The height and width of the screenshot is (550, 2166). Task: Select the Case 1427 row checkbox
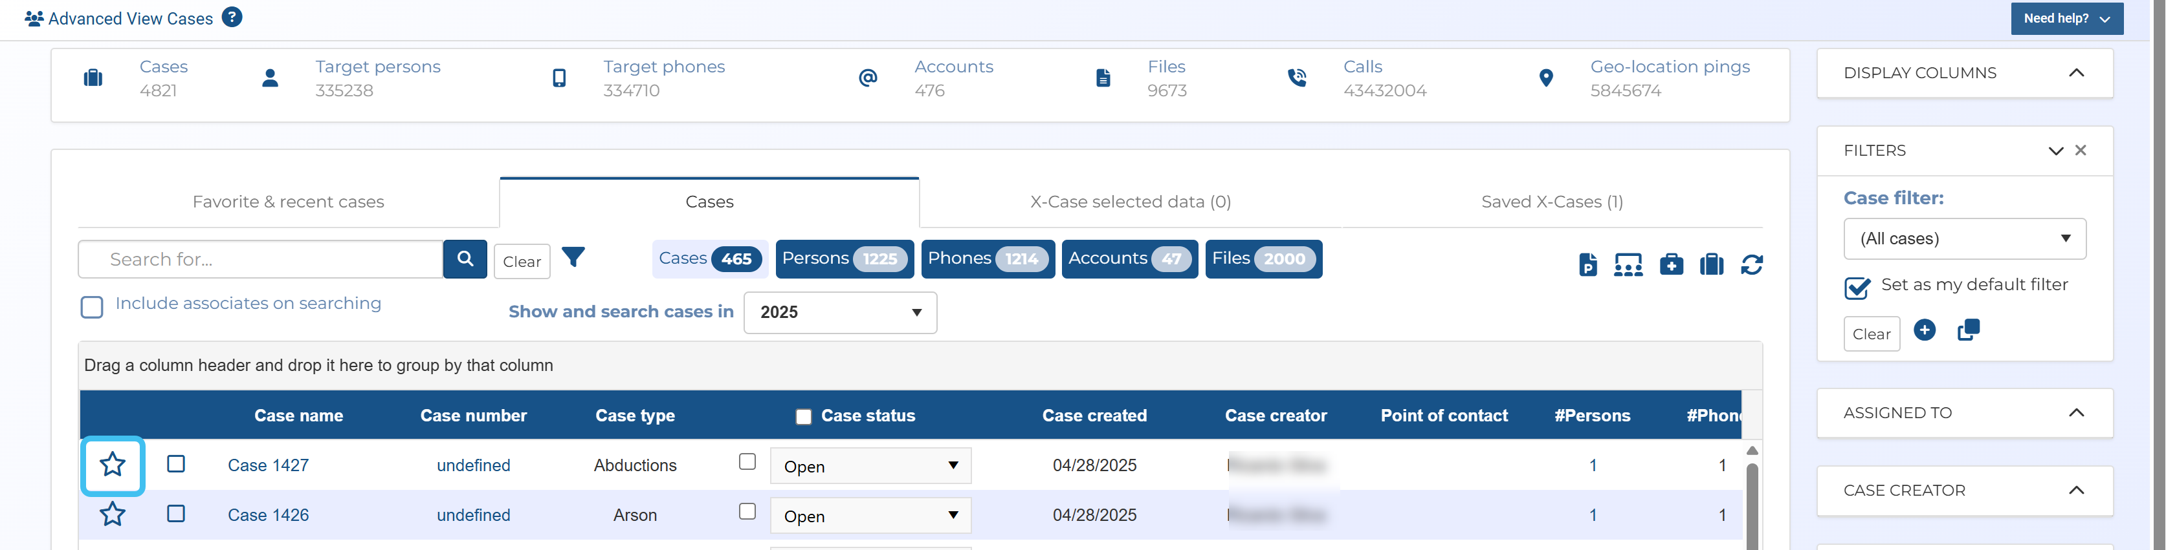pyautogui.click(x=176, y=464)
